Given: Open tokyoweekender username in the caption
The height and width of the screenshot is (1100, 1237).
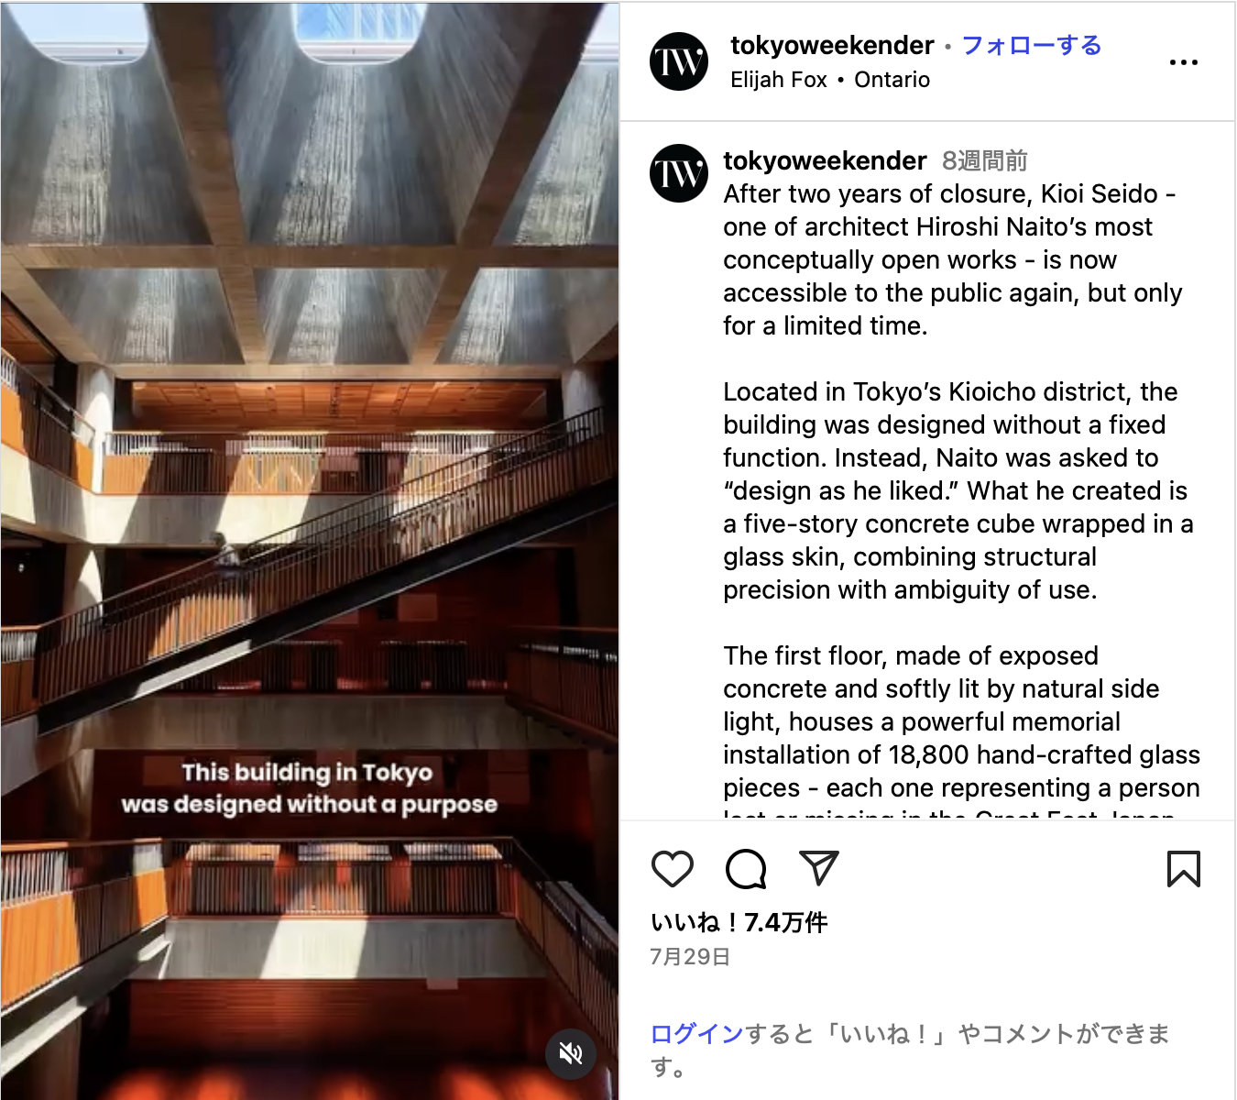Looking at the screenshot, I should point(825,160).
